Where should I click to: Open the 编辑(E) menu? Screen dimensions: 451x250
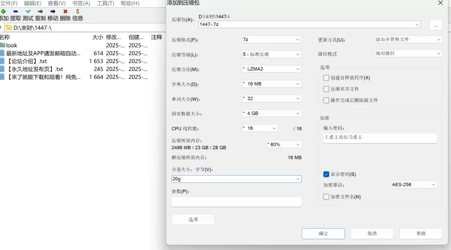coord(33,3)
